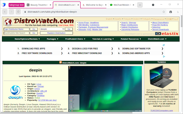The image size is (183, 114).
Task: Click the Debian link under Based on
Action: 41,86
